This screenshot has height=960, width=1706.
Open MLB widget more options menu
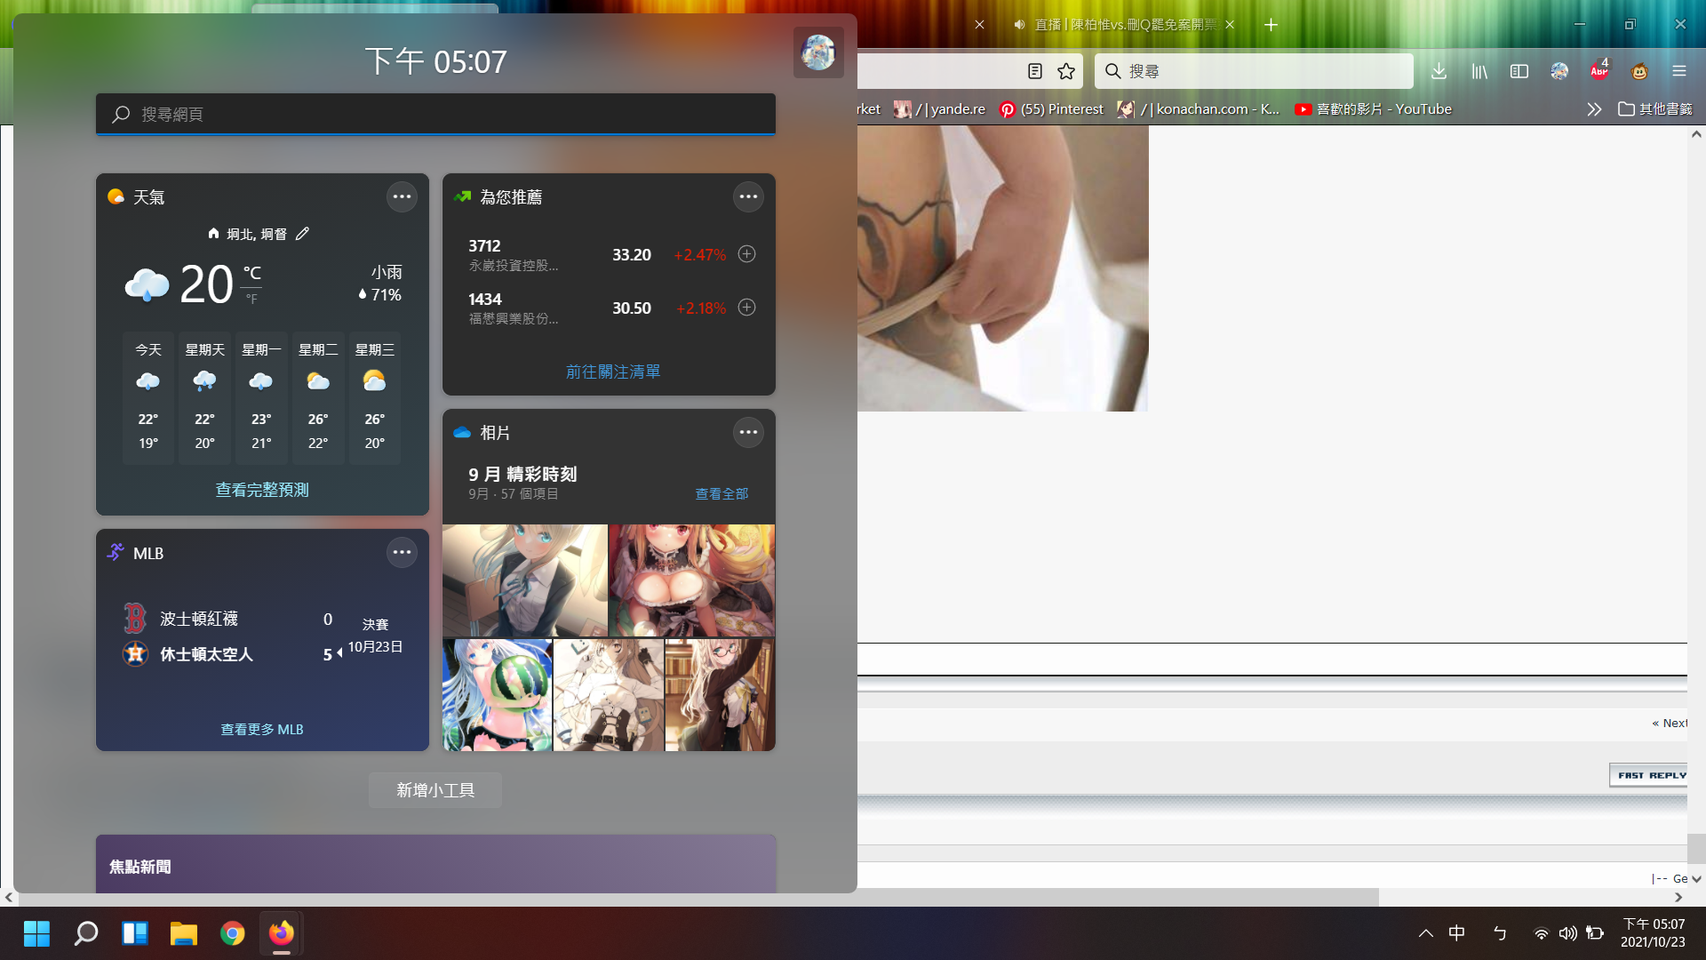(402, 552)
